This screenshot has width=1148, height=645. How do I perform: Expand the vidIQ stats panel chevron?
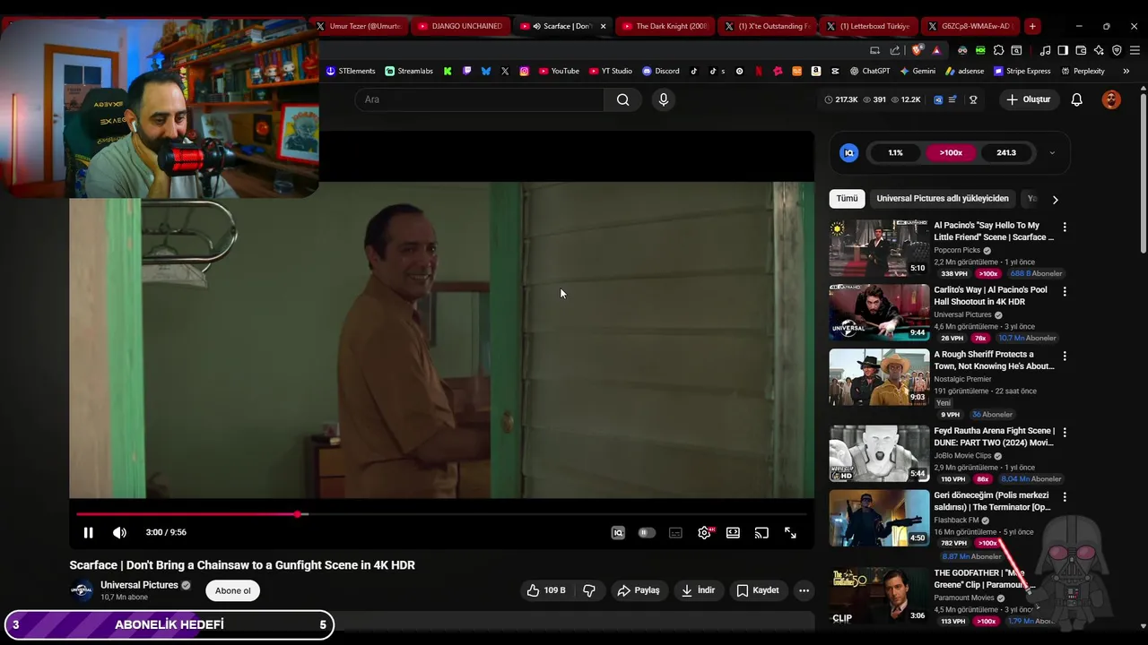tap(1052, 153)
